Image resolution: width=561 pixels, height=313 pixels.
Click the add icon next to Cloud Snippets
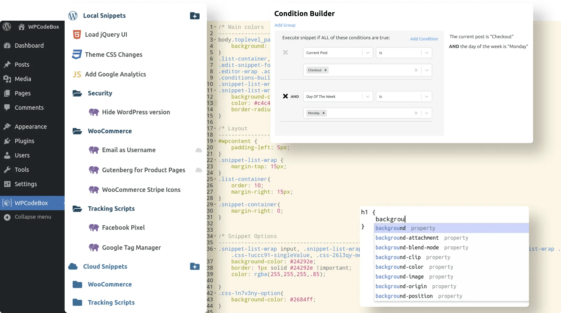pyautogui.click(x=194, y=267)
